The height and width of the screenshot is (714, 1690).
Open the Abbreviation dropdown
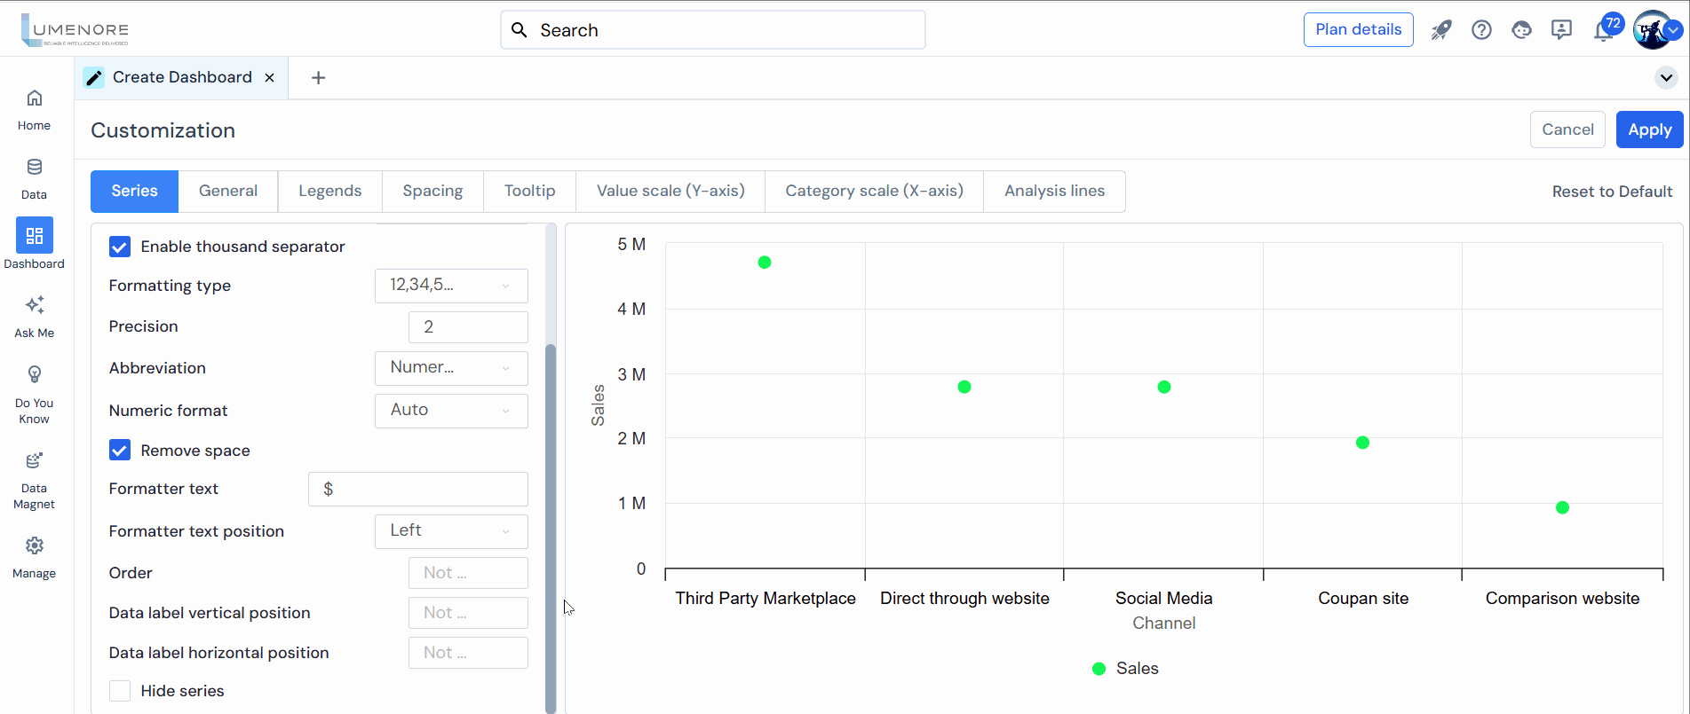(451, 368)
